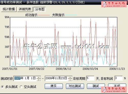Image resolution: width=128 pixels, height=94 pixels.
Task: Click the window title 信号成功率测试
Action: click(11, 2)
